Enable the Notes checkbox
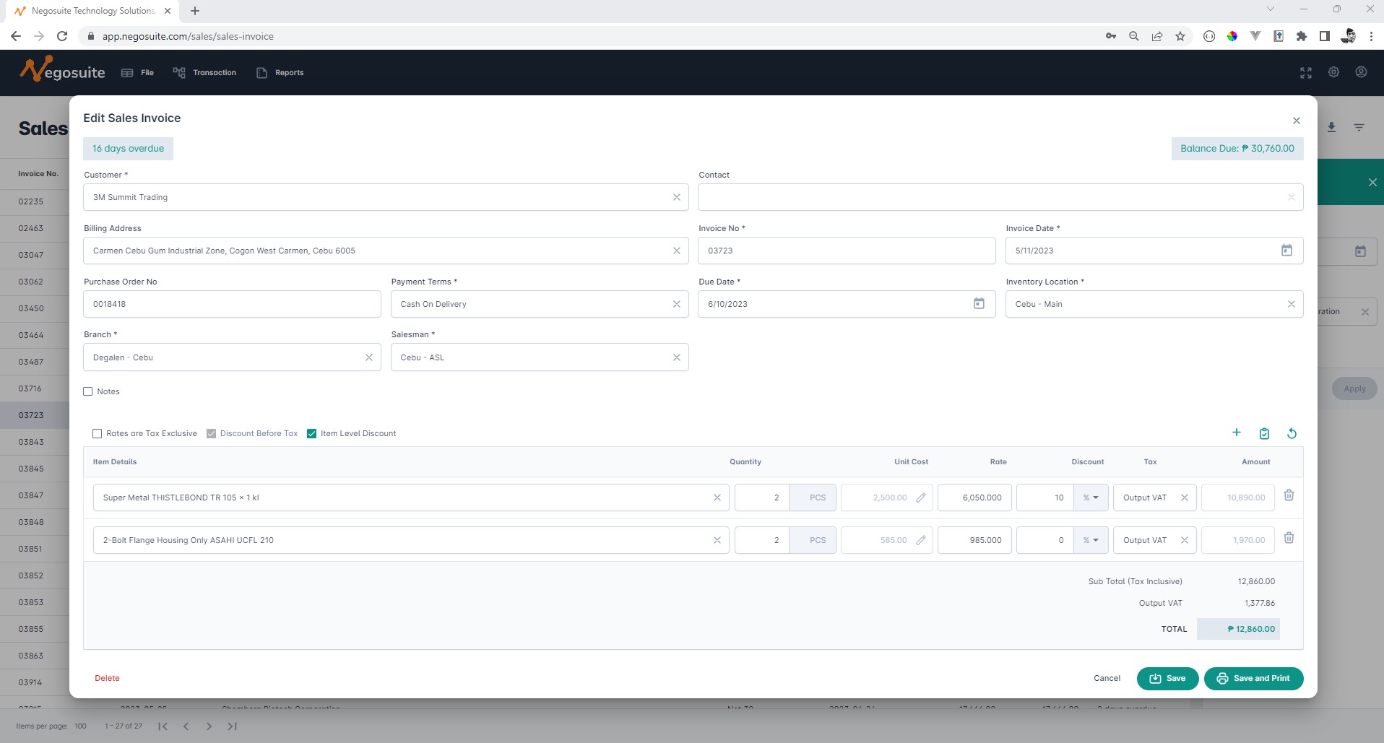1384x743 pixels. pos(88,391)
